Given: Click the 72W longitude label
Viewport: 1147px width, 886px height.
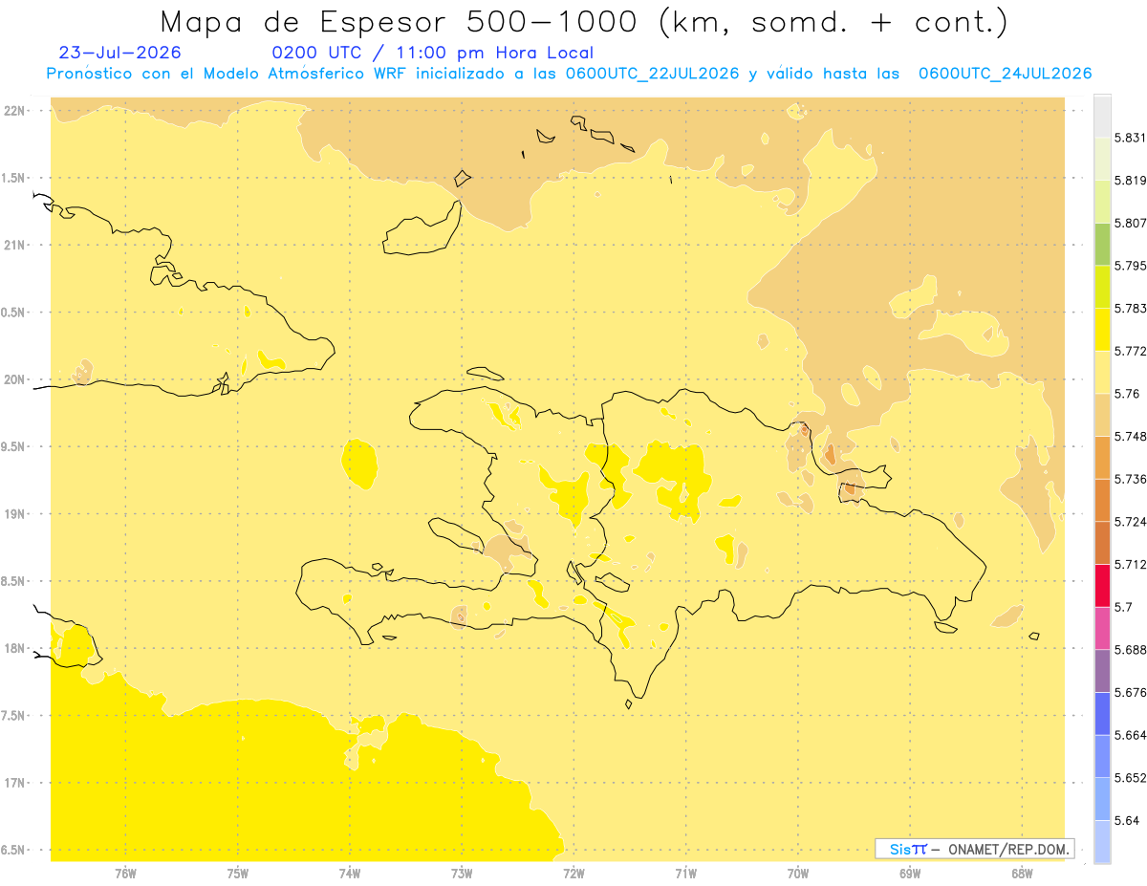Looking at the screenshot, I should [573, 874].
